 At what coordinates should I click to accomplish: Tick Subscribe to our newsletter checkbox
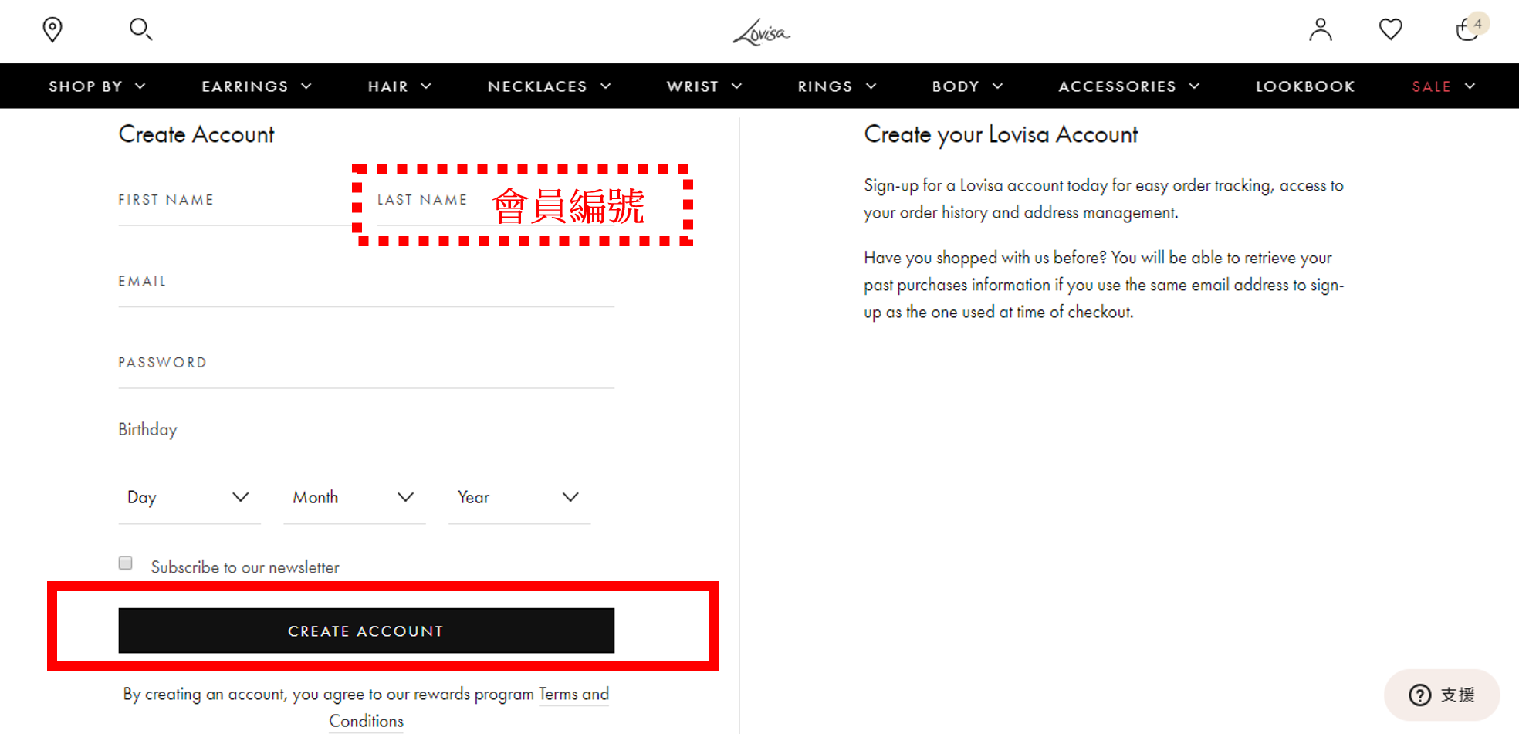click(126, 563)
